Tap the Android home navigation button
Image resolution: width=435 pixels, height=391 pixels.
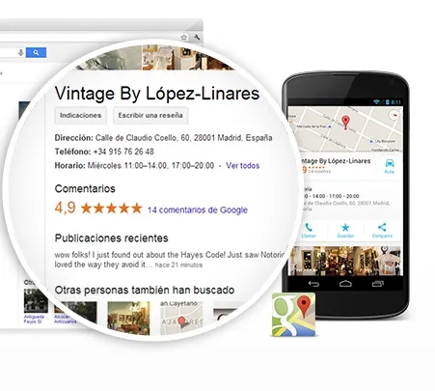tap(345, 284)
